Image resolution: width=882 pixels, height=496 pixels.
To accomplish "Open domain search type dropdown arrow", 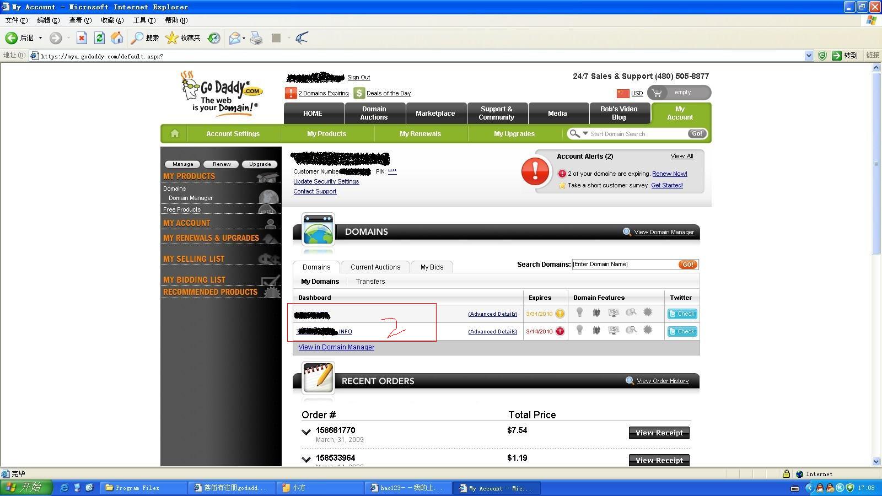I will [x=585, y=133].
